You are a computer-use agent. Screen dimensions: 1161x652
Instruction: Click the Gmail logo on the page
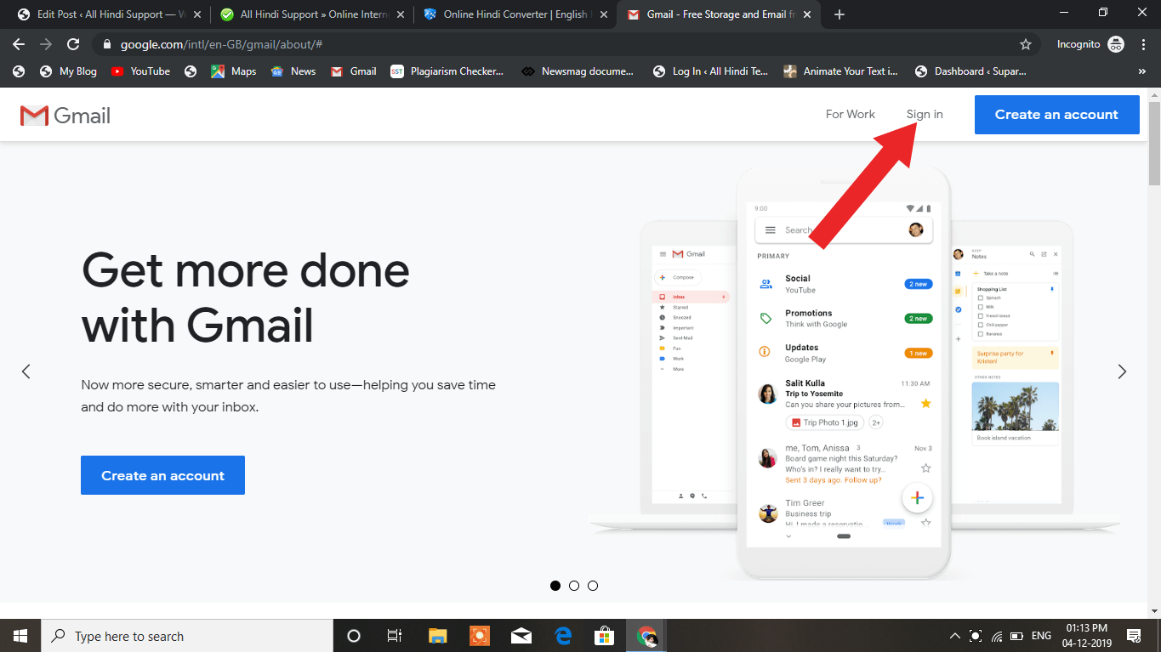point(65,116)
